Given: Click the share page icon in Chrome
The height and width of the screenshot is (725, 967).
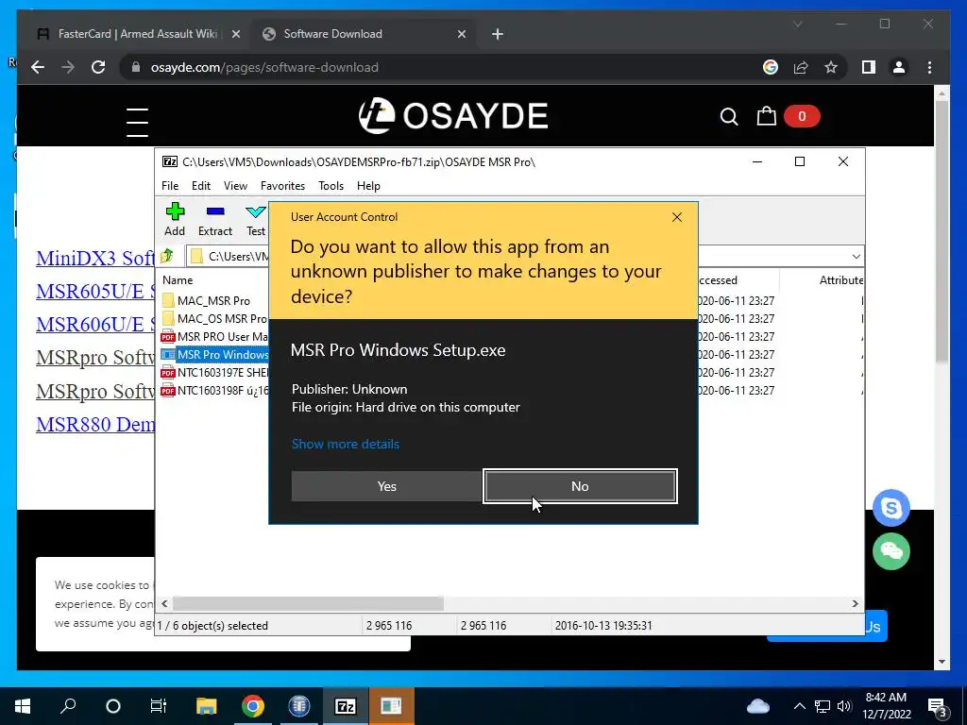Looking at the screenshot, I should 801,67.
